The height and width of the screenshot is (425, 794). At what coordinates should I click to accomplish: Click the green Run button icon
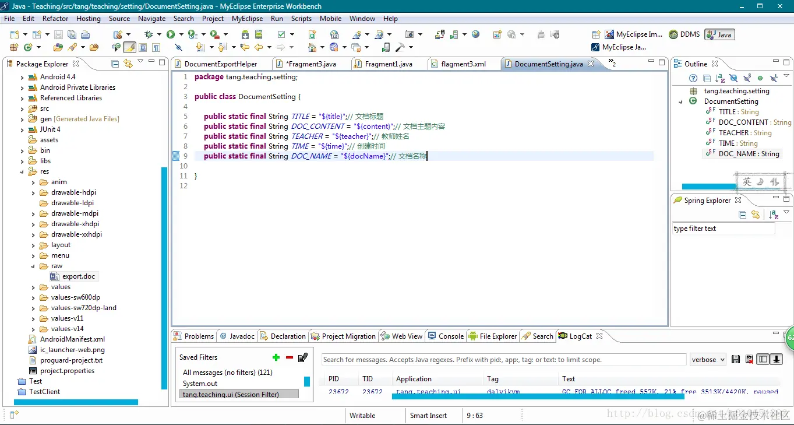tap(171, 34)
